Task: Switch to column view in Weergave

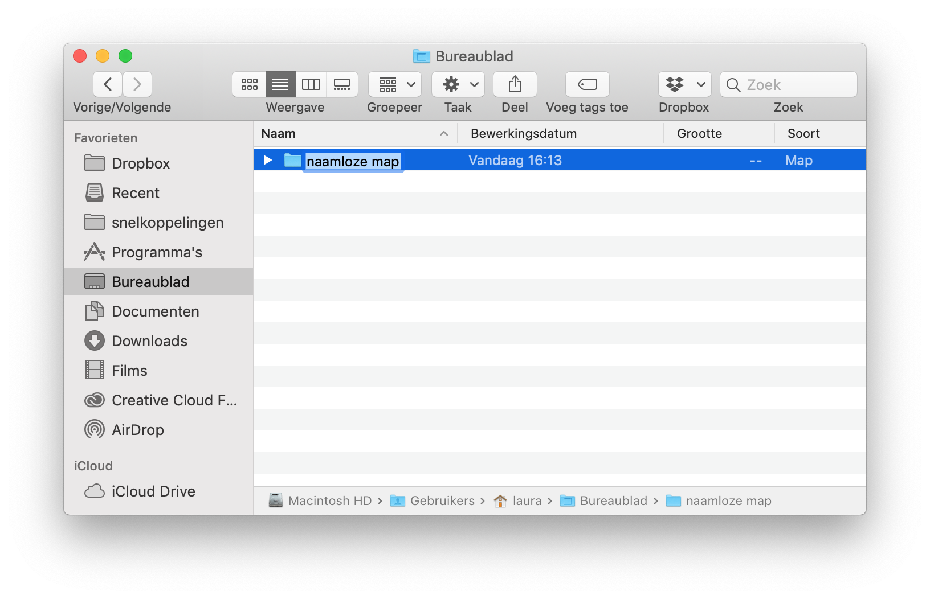Action: pyautogui.click(x=311, y=84)
